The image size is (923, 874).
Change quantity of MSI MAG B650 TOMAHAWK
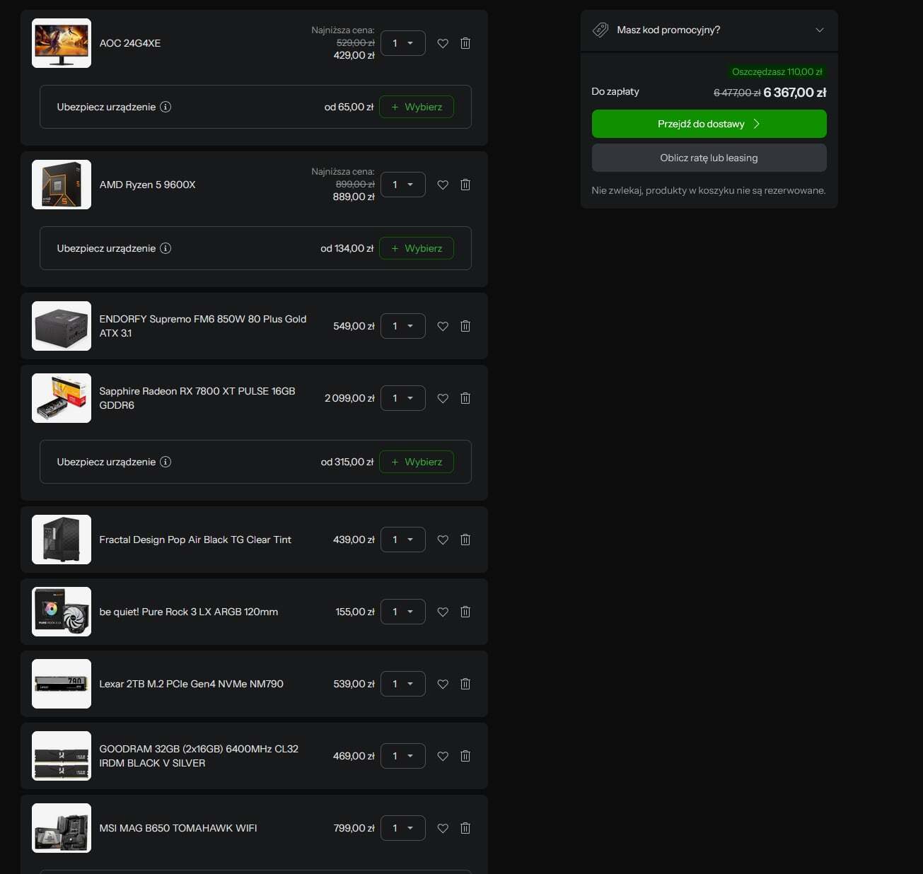pyautogui.click(x=403, y=828)
